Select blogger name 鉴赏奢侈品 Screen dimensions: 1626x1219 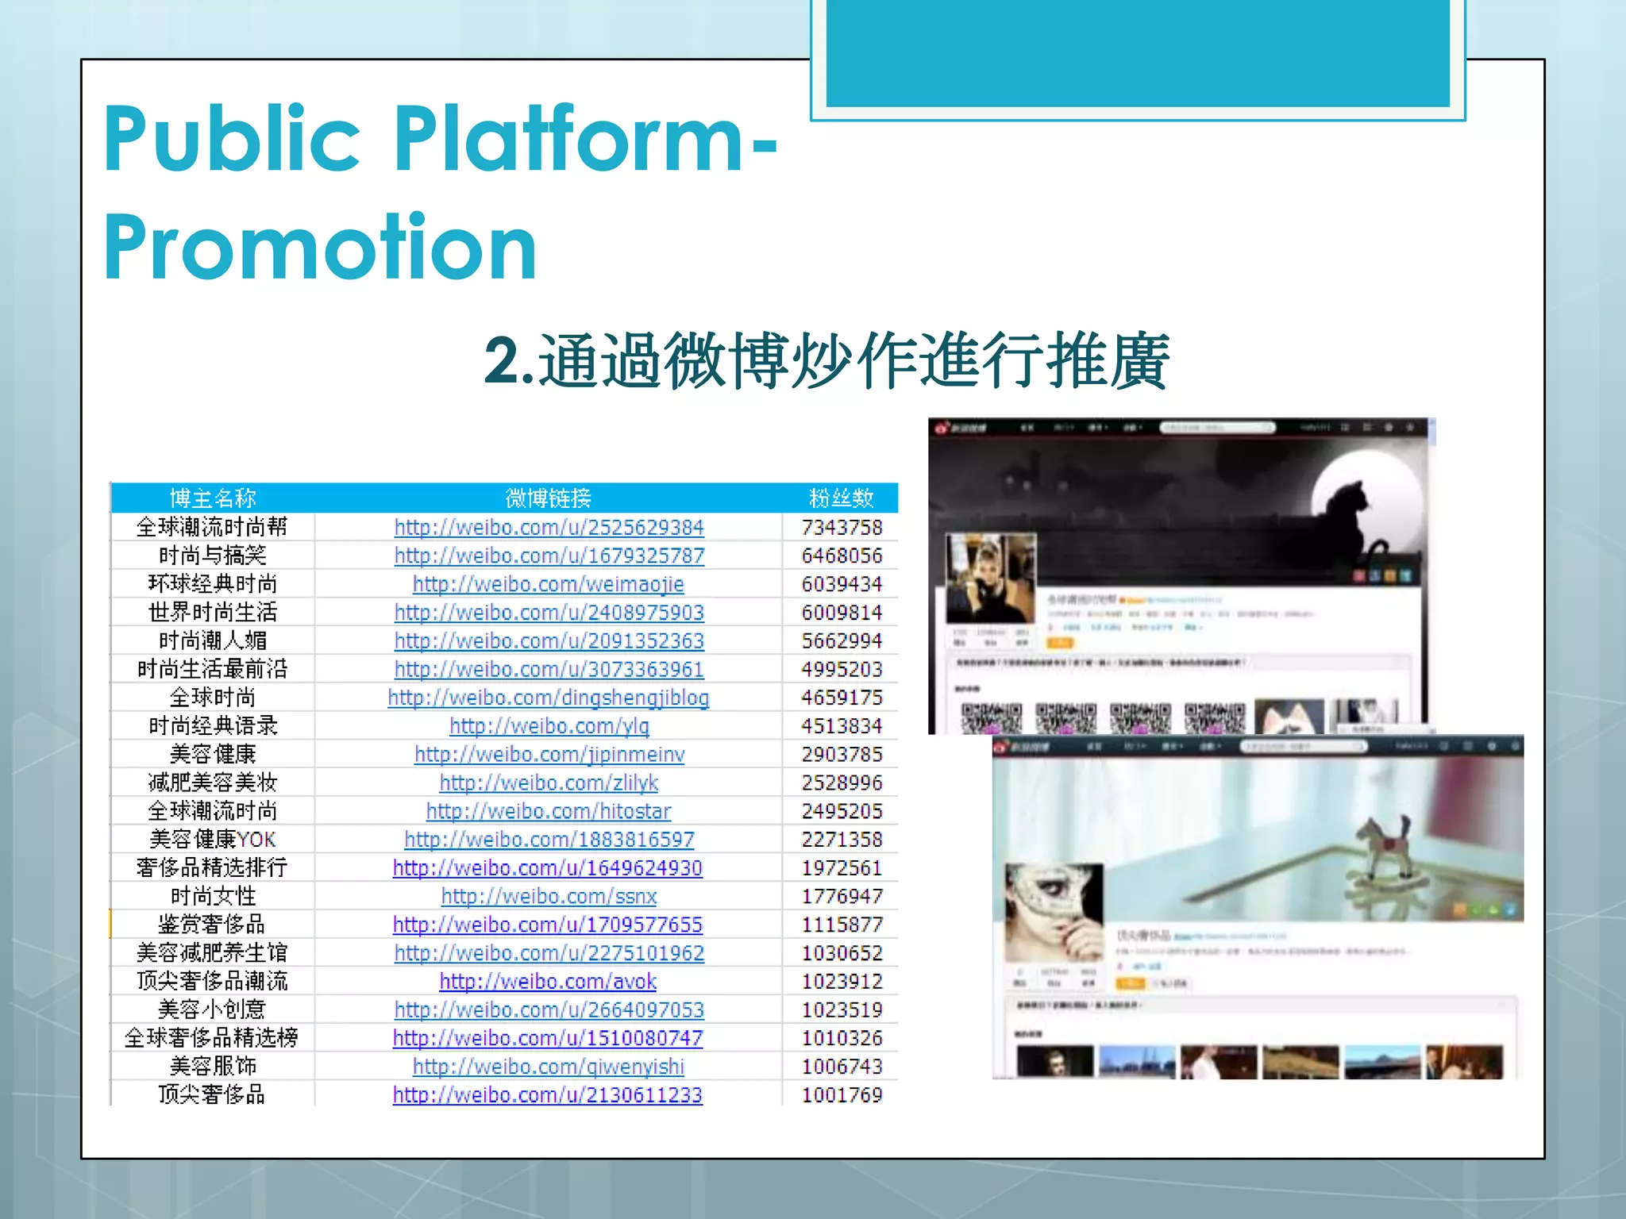coord(212,925)
